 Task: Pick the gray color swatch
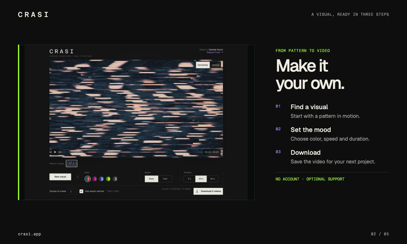click(115, 179)
